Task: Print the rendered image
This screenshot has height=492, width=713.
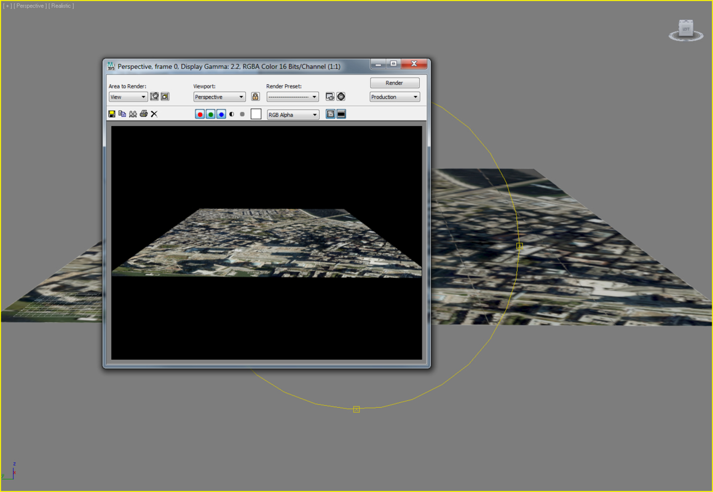Action: coord(143,114)
